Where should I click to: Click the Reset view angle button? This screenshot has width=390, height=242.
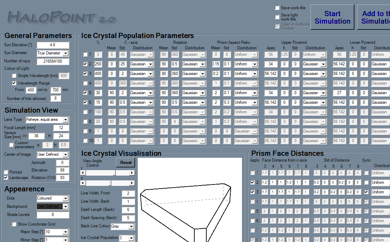(x=126, y=163)
